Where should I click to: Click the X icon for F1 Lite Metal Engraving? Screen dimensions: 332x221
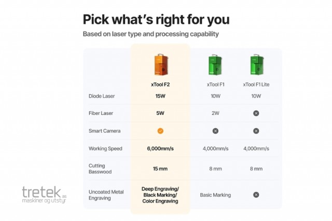pyautogui.click(x=256, y=195)
